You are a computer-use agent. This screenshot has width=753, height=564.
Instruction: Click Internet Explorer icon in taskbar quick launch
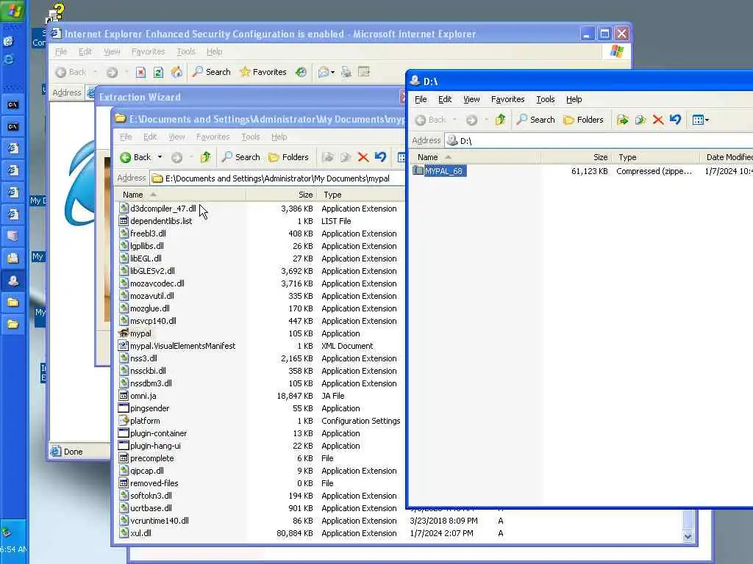pos(8,59)
